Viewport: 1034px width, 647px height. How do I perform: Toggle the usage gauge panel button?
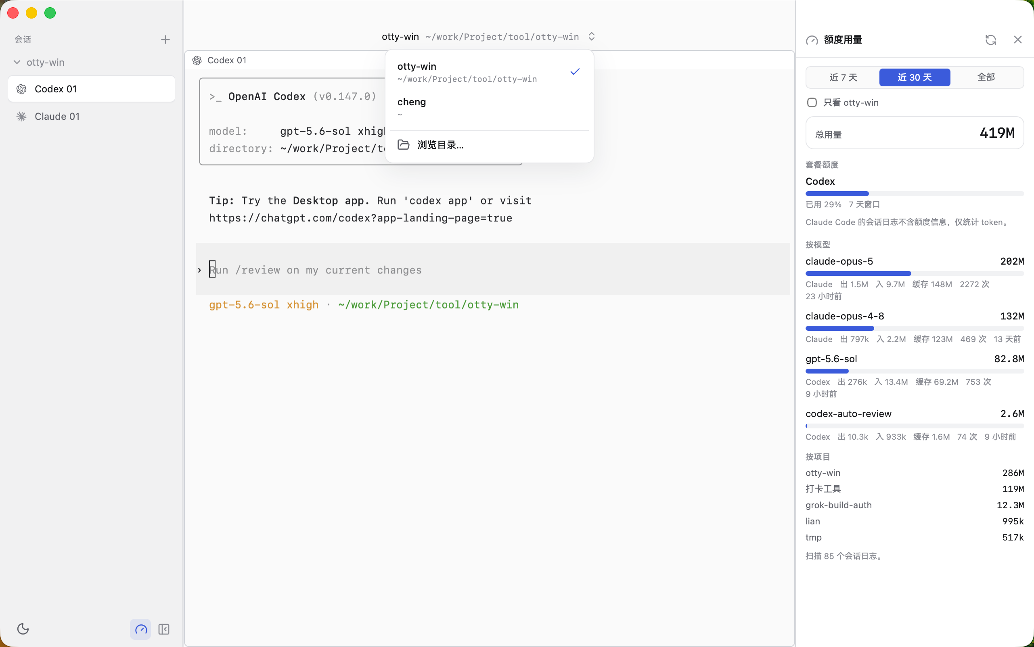(140, 629)
